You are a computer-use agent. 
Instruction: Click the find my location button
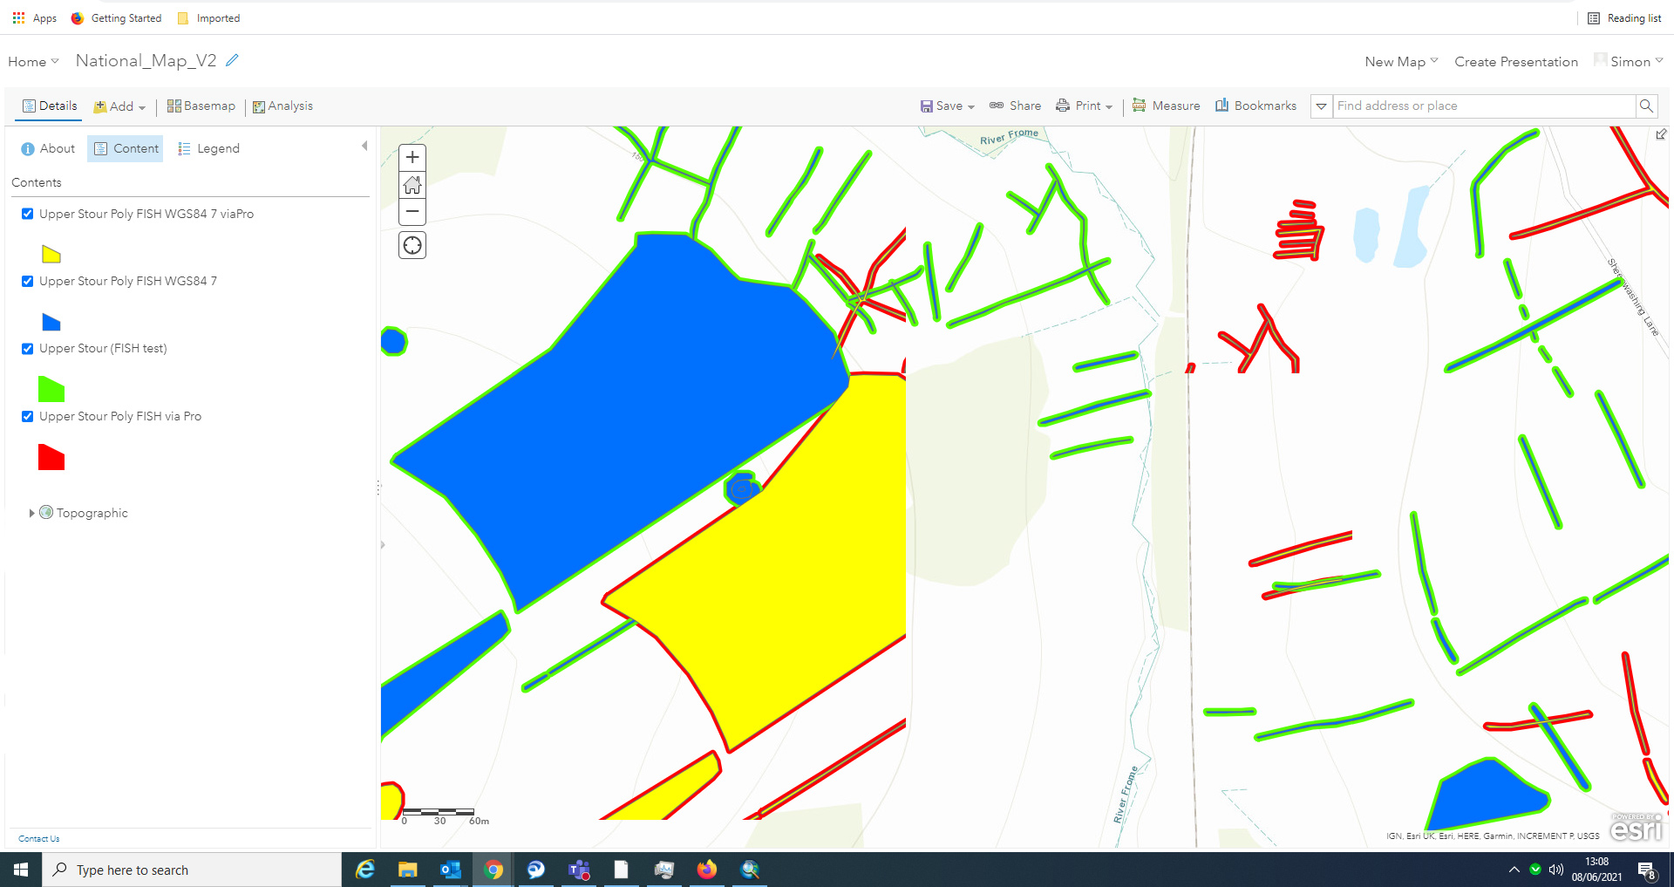click(412, 245)
